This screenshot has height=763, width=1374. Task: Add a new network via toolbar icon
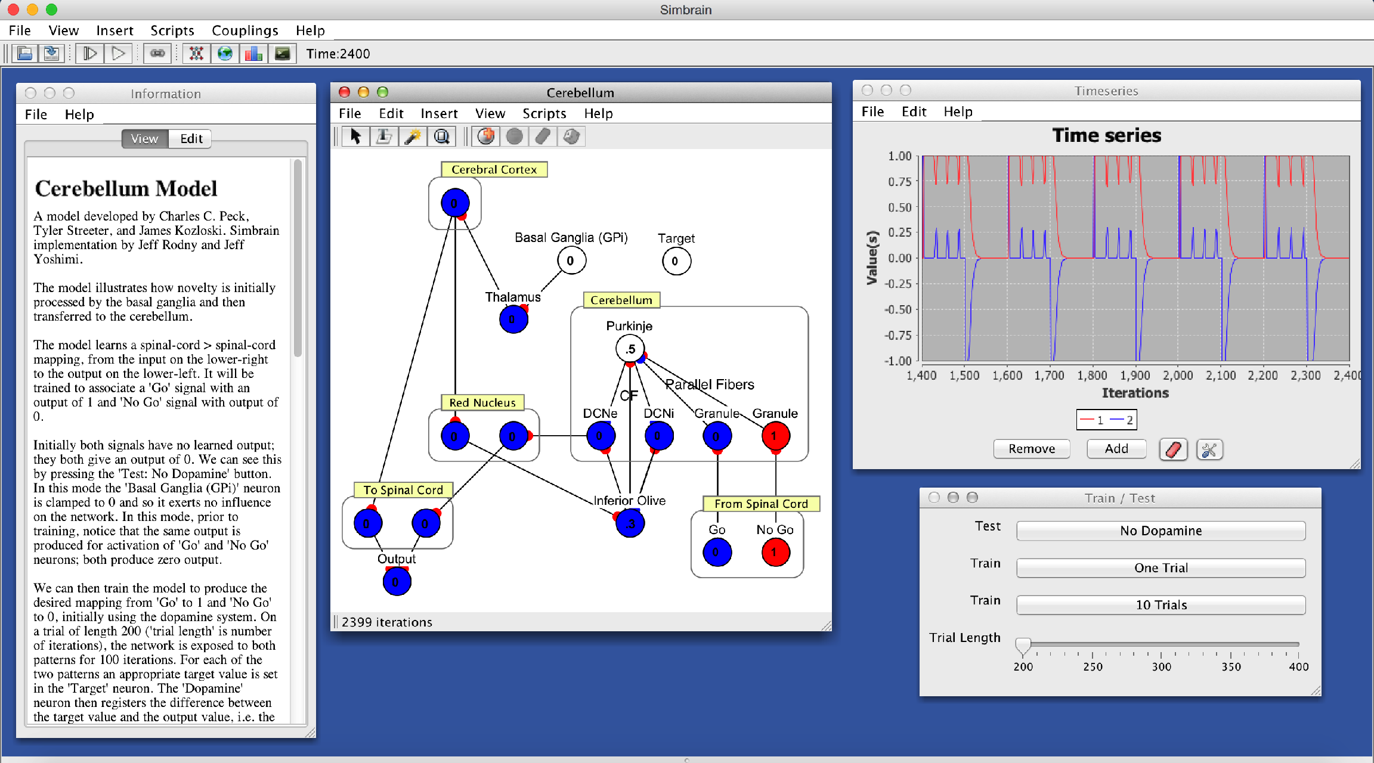pyautogui.click(x=196, y=54)
